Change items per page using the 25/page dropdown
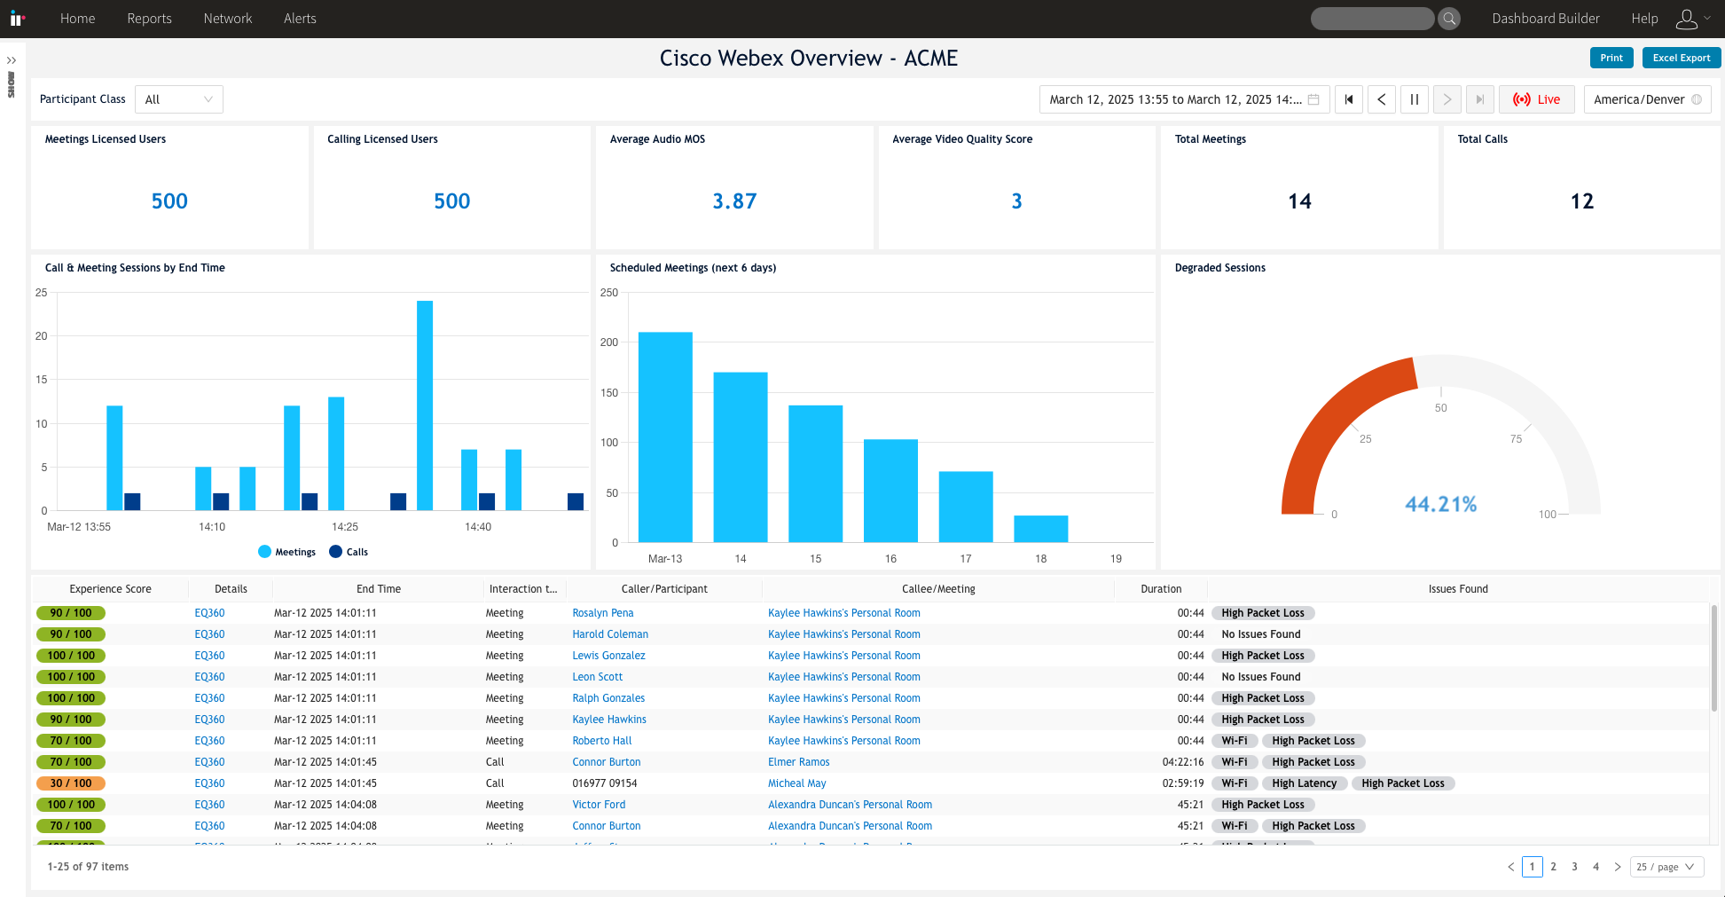 tap(1666, 867)
